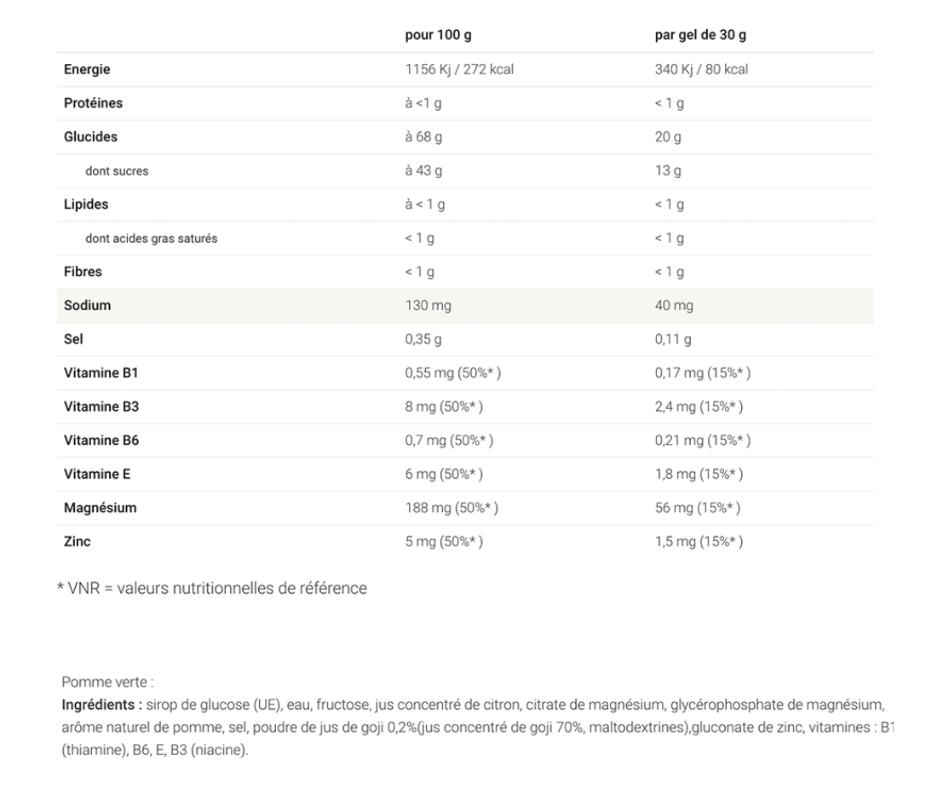Select the Energie row label
Viewport: 949px width, 801px height.
point(87,70)
